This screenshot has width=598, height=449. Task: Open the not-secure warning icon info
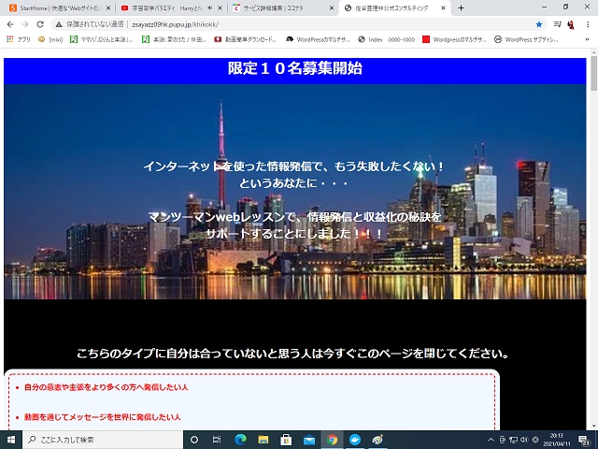(x=58, y=24)
